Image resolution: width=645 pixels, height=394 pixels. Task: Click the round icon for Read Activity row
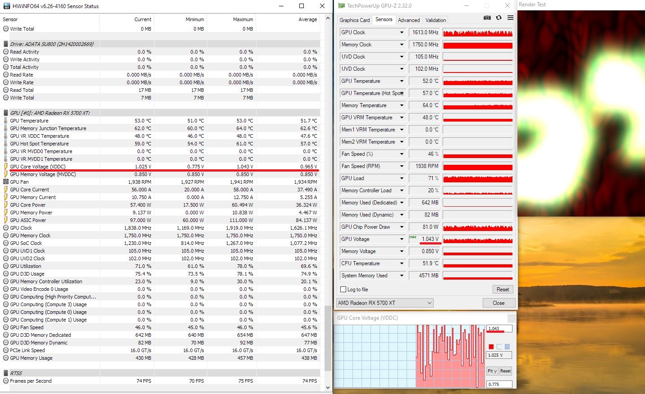[6, 52]
